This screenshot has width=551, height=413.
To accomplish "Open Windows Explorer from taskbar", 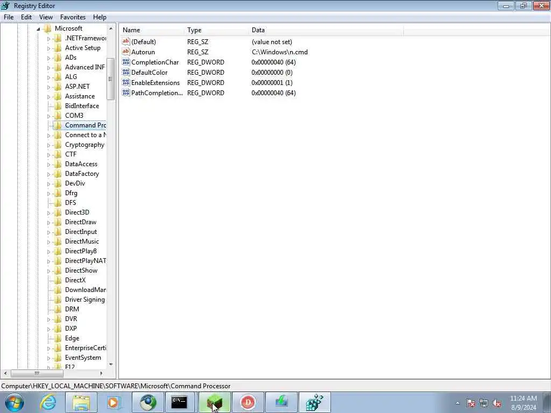I will [x=81, y=402].
